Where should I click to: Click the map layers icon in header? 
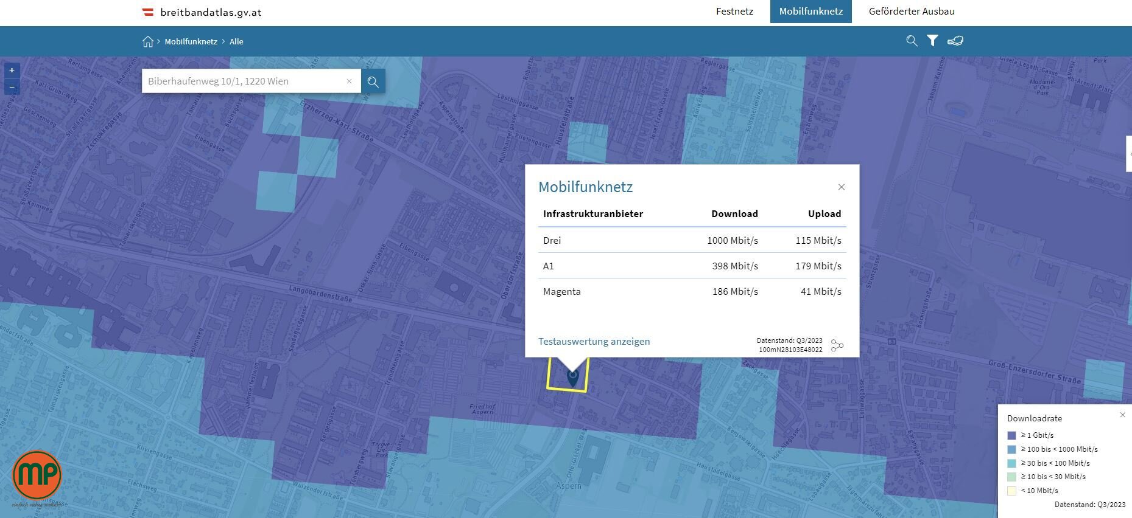point(955,41)
